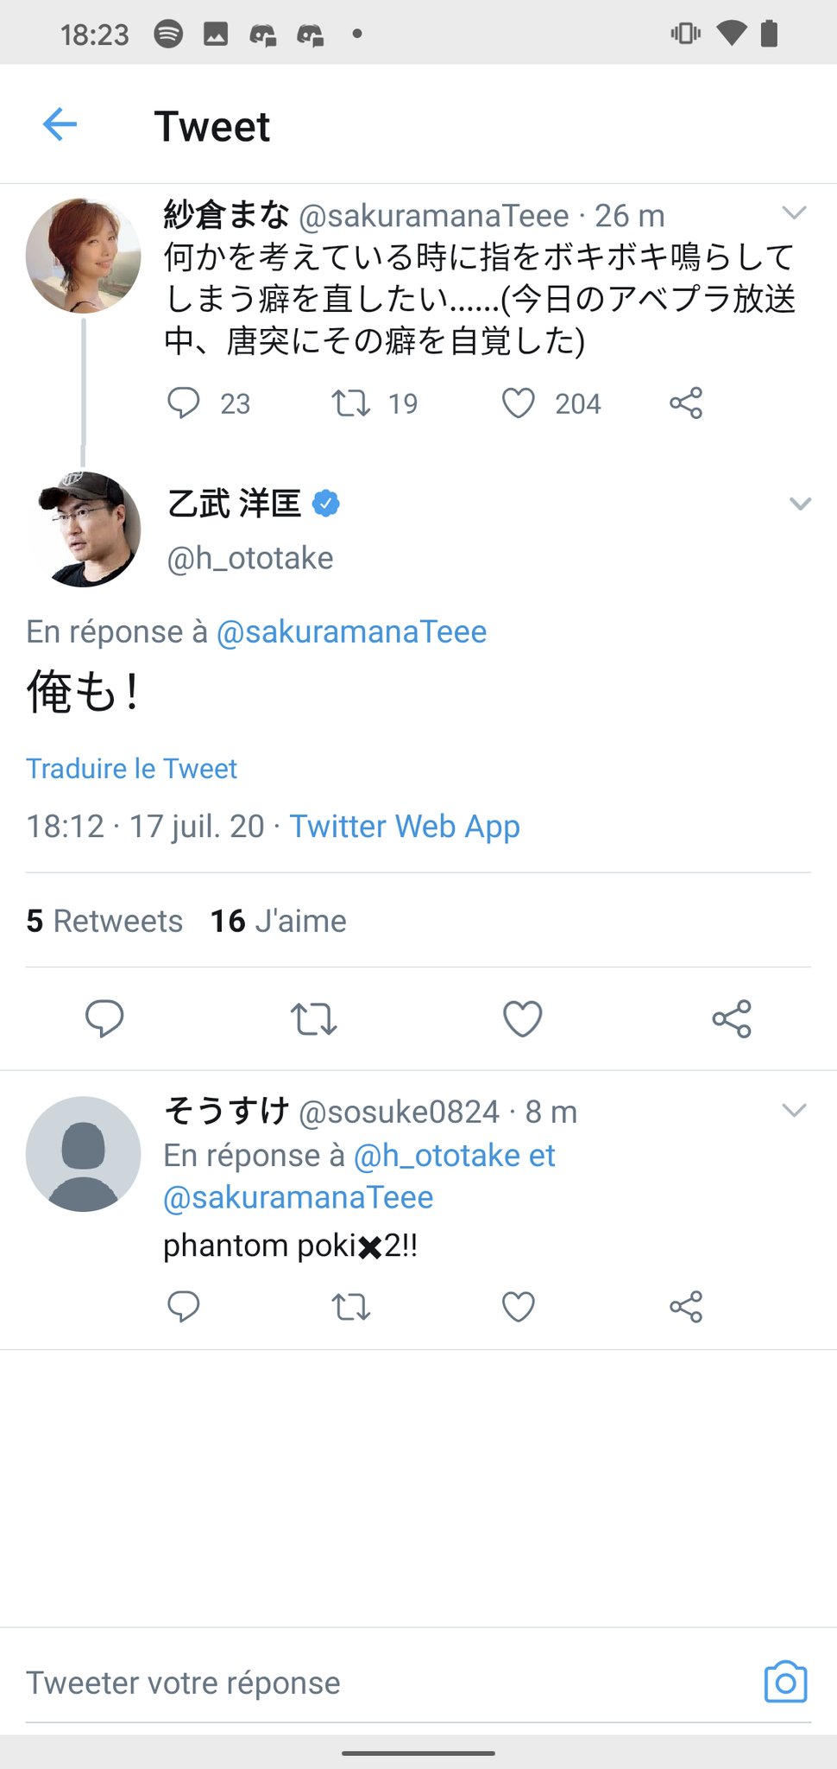
Task: Share the main tweet
Action: 732,1019
